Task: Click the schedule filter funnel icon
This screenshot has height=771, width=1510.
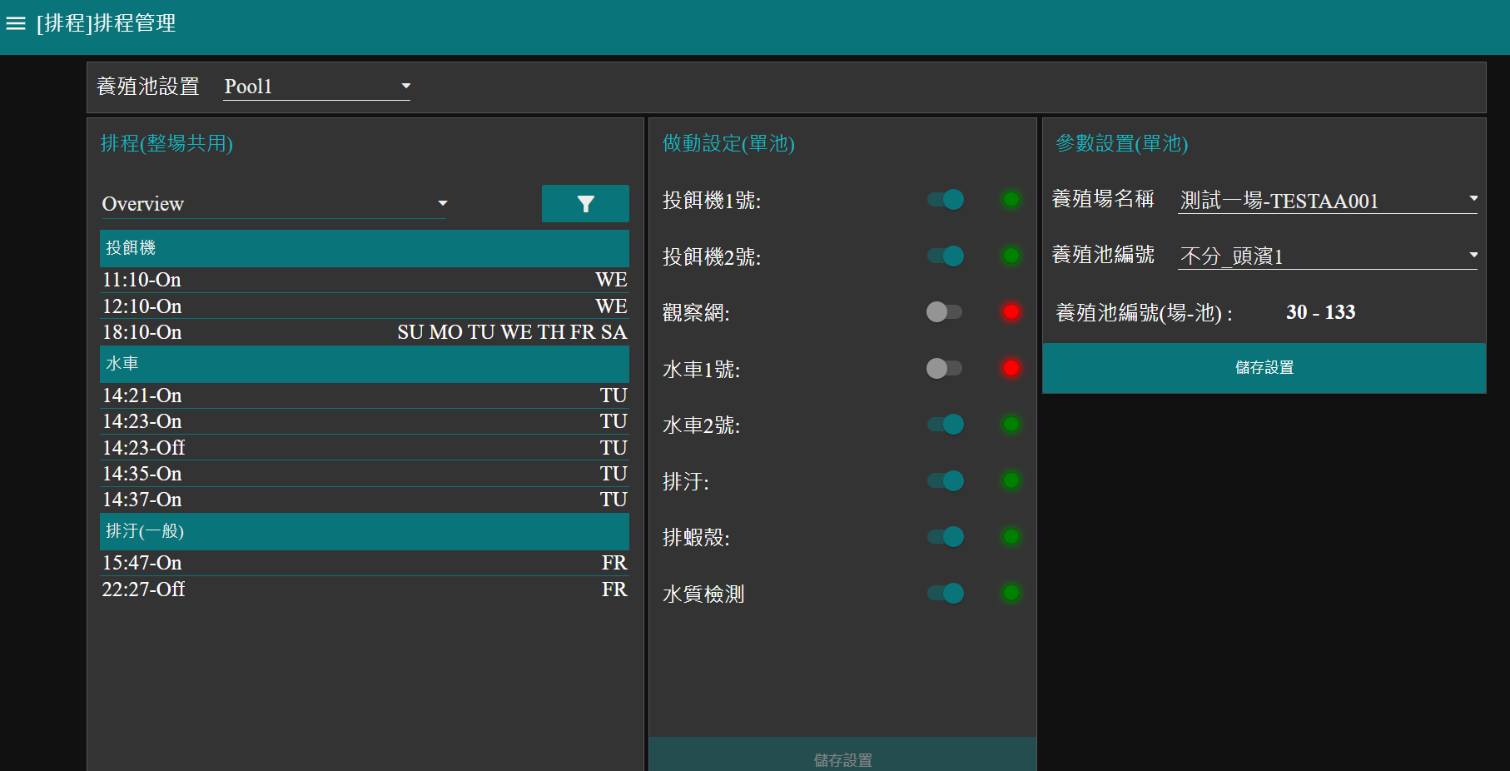Action: click(x=585, y=204)
